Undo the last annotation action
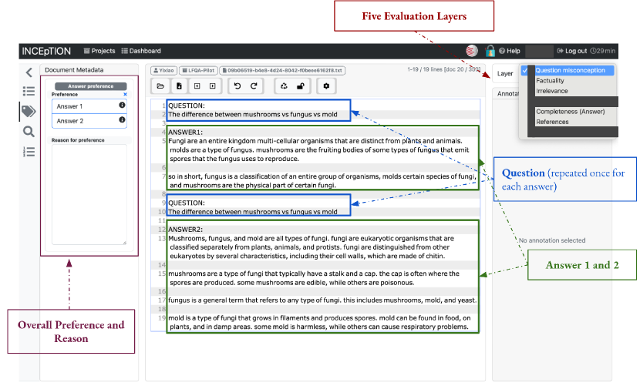This screenshot has width=640, height=386. pyautogui.click(x=237, y=86)
